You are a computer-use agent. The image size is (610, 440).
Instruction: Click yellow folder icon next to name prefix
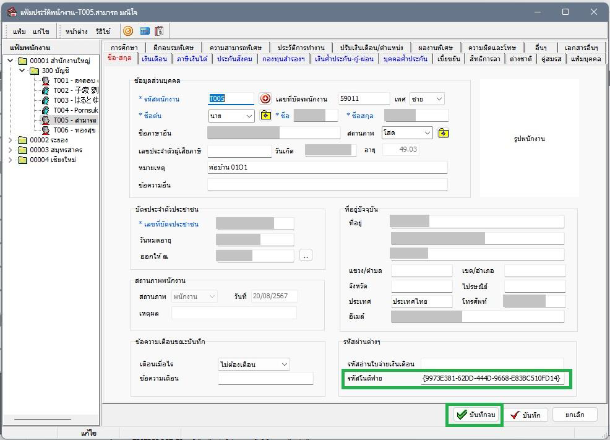pyautogui.click(x=266, y=116)
